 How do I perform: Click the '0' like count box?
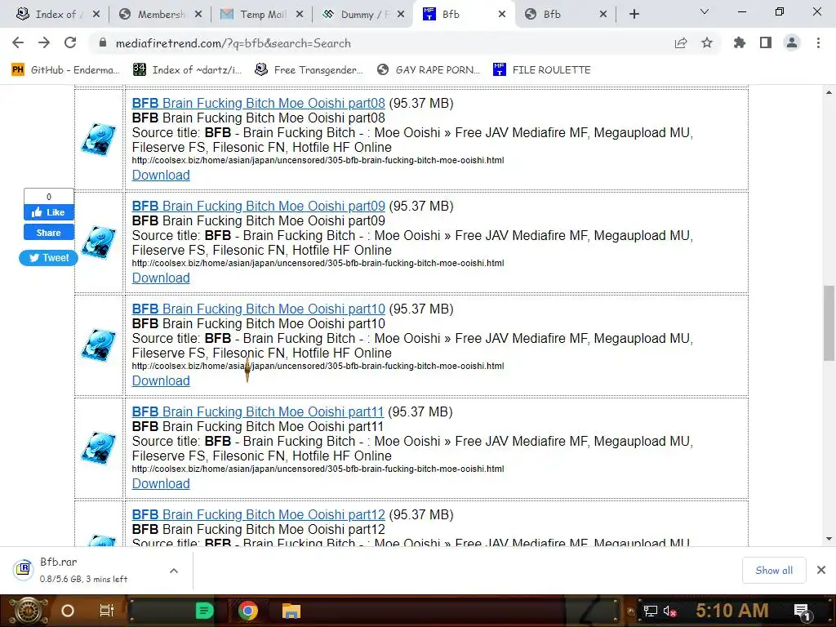click(x=48, y=196)
